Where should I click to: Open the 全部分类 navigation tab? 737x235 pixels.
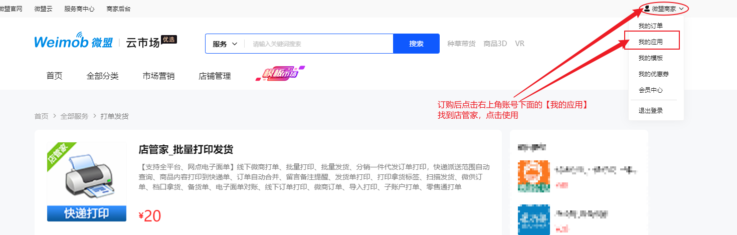(x=102, y=76)
